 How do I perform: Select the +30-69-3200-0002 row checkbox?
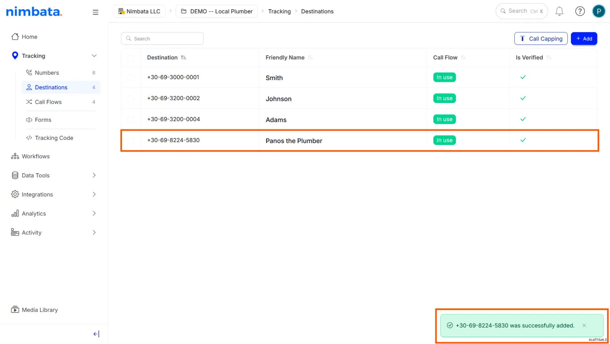click(x=131, y=99)
